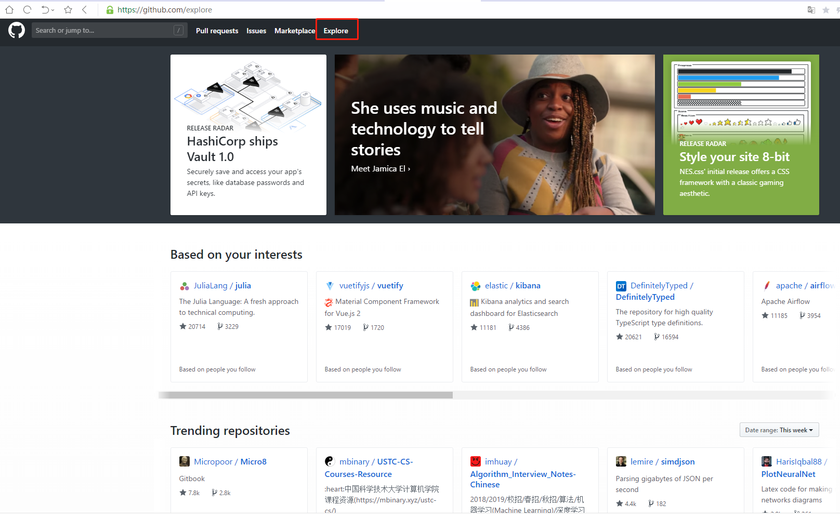Click Parsing gigabytes of JSON per second text
Viewport: 840px width, 518px height.
(664, 484)
